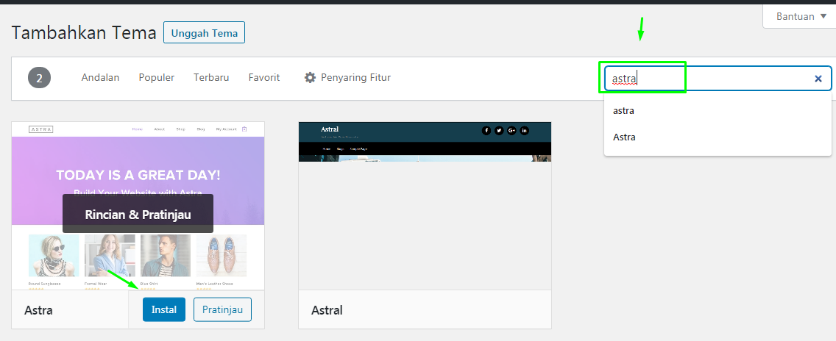Click the theme count badge showing 2
This screenshot has width=836, height=341.
[x=40, y=79]
